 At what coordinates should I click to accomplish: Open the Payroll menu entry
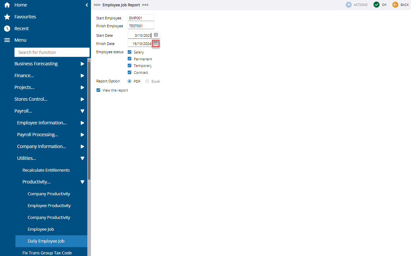click(x=23, y=111)
